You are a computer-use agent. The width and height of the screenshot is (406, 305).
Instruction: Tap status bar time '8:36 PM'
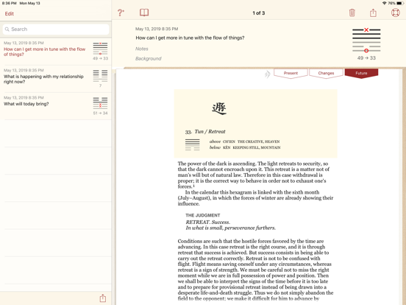tap(9, 4)
